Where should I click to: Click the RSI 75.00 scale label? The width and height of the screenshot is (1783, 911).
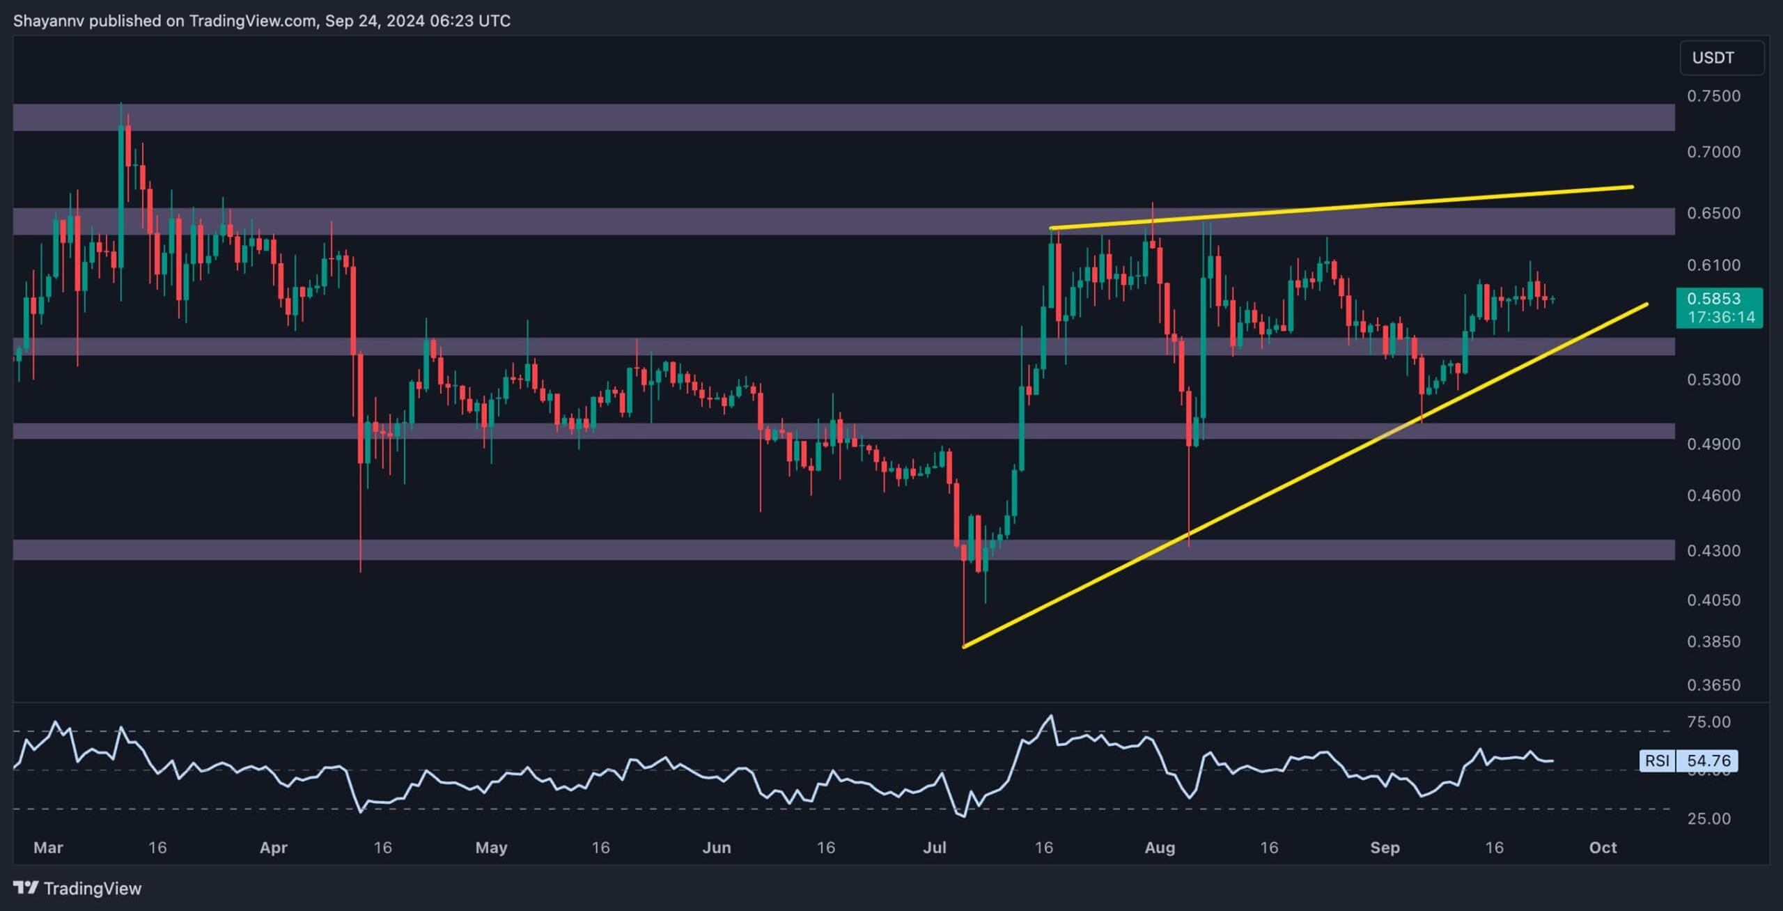[1708, 722]
